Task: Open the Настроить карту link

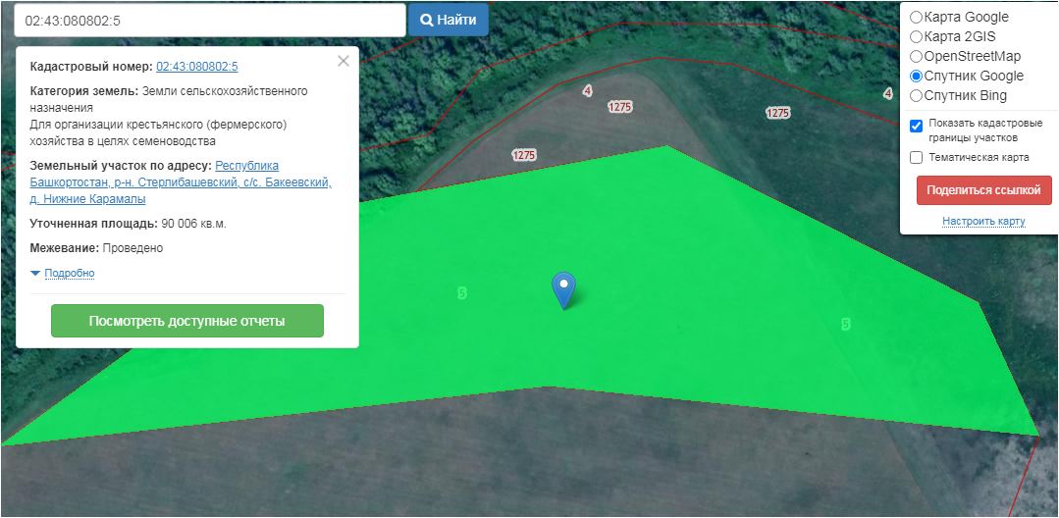Action: click(983, 221)
